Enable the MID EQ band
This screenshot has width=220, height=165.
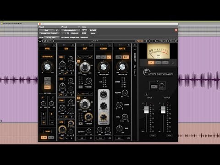[x=61, y=79]
